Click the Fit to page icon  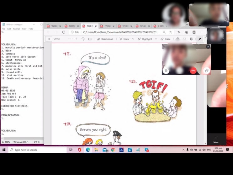(90, 39)
